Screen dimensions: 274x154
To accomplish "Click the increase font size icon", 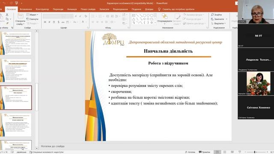I will point(76,16).
